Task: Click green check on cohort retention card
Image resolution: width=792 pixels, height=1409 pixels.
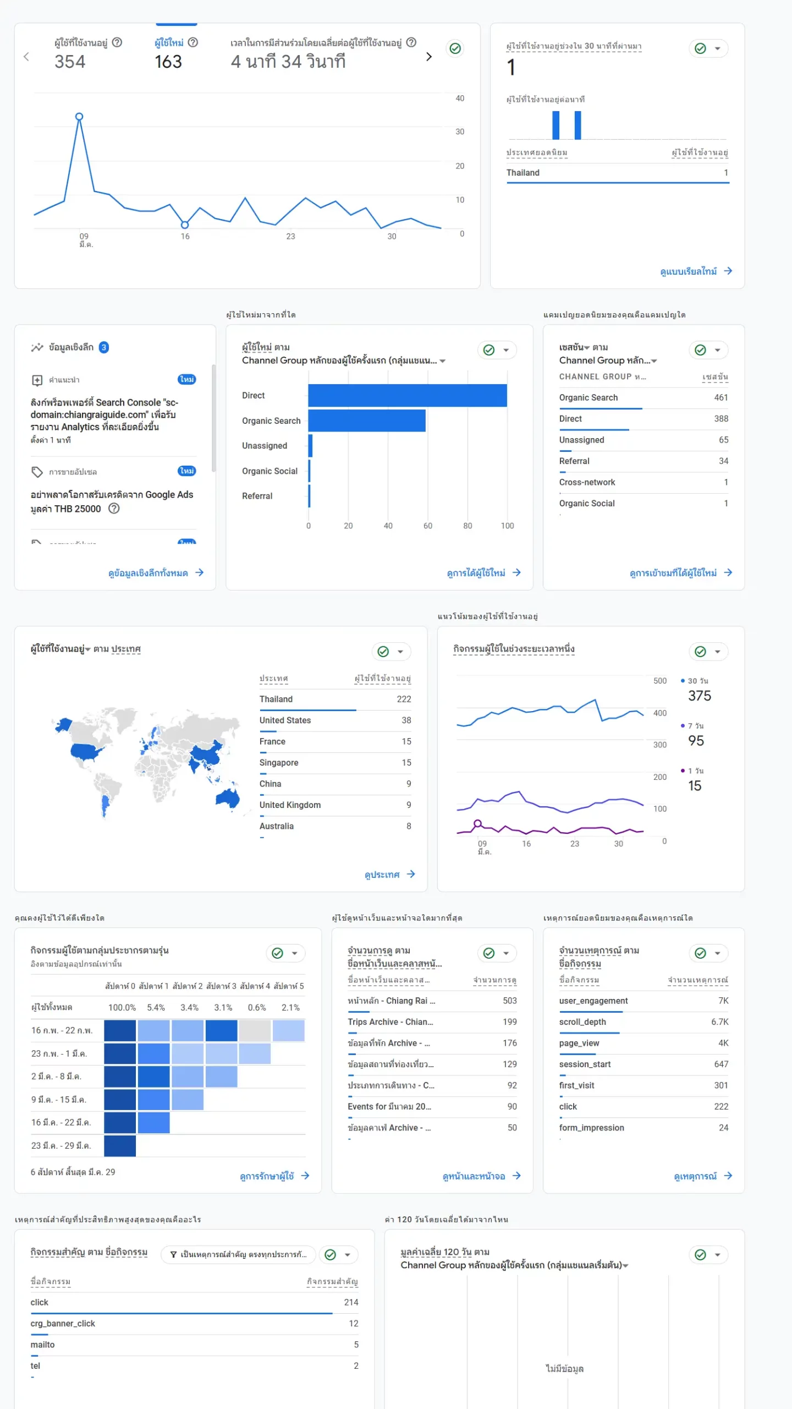Action: point(278,953)
